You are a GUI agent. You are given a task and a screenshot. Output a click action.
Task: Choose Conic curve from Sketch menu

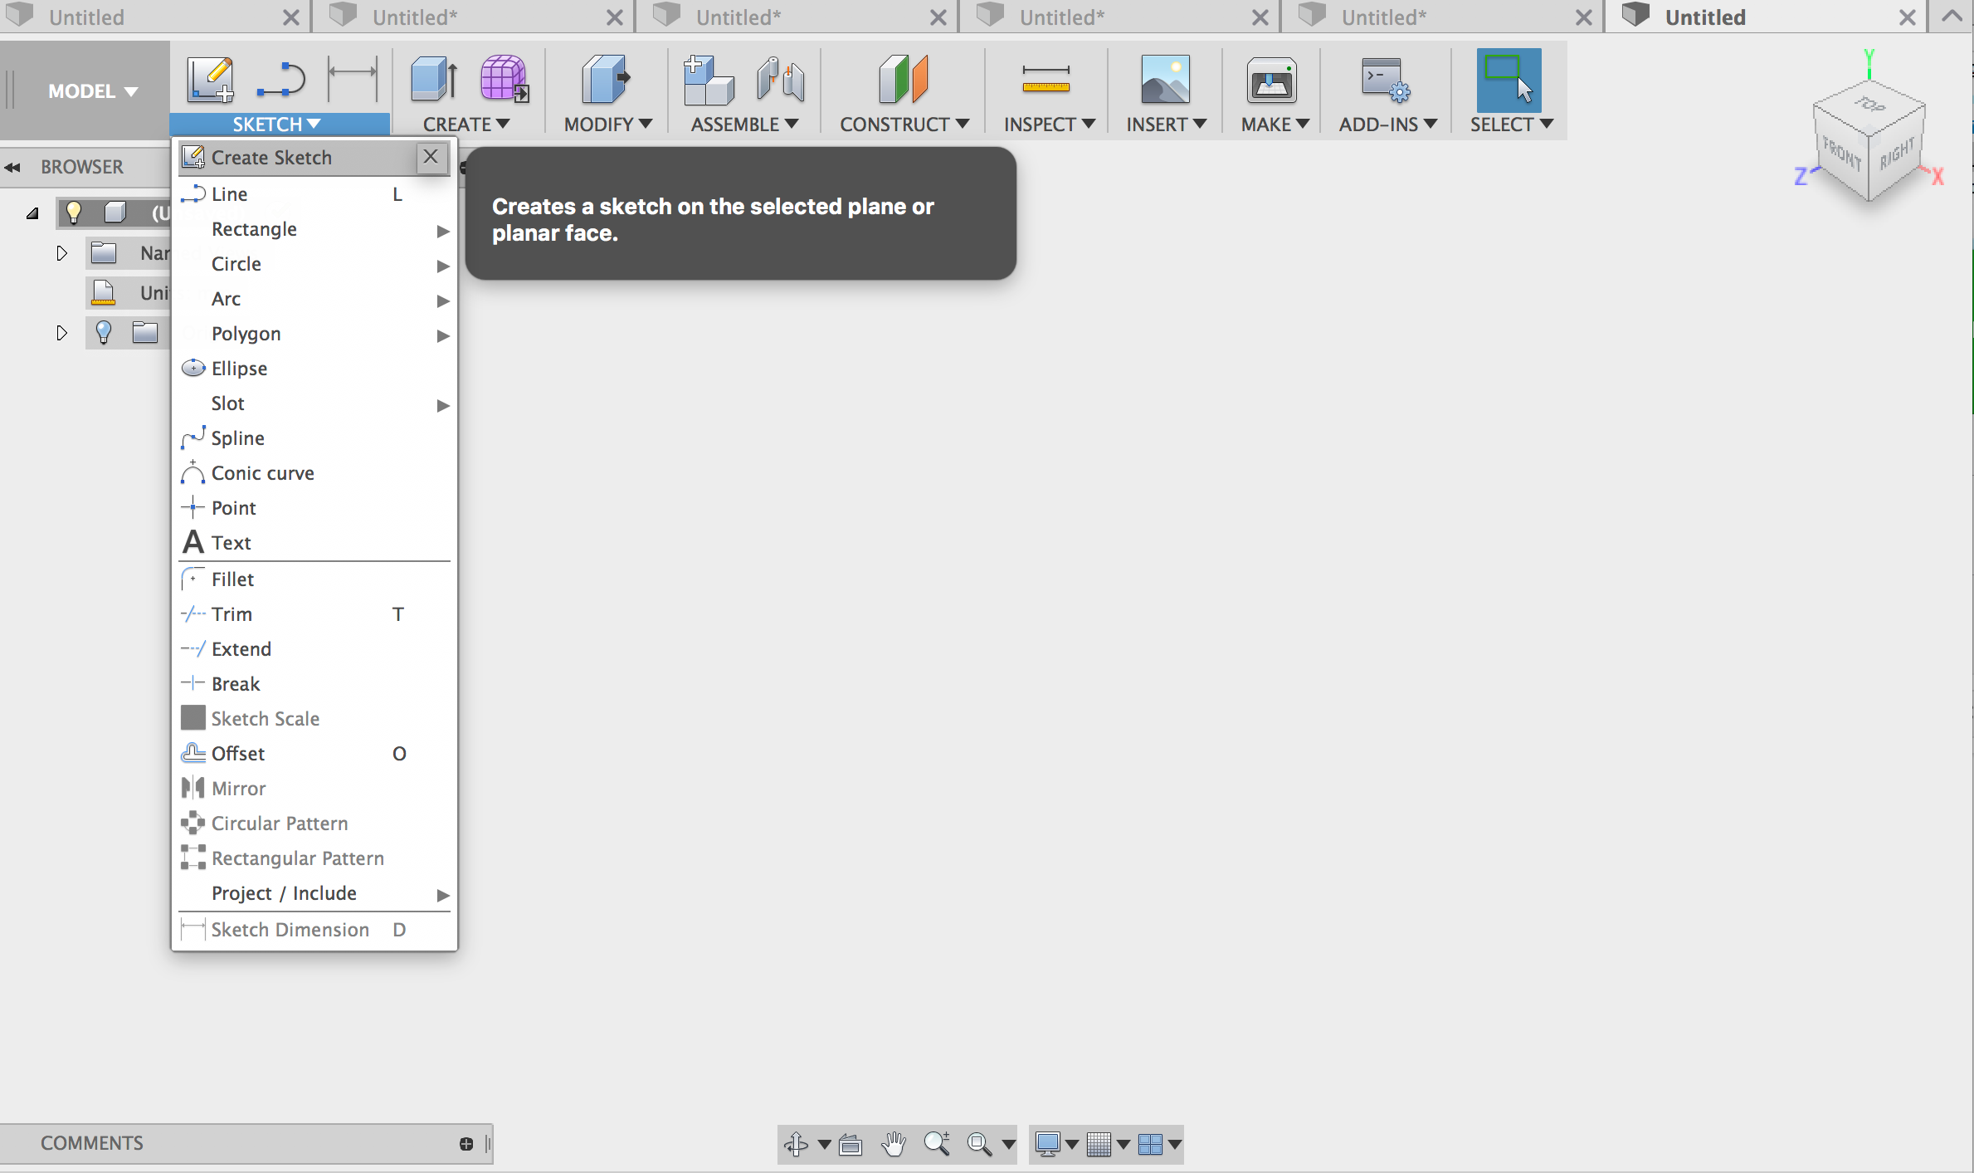[x=314, y=473]
